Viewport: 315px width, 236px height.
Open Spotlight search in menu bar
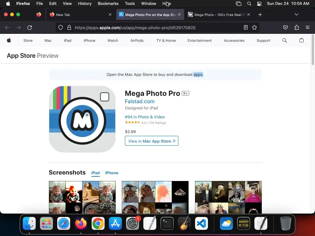(249, 4)
